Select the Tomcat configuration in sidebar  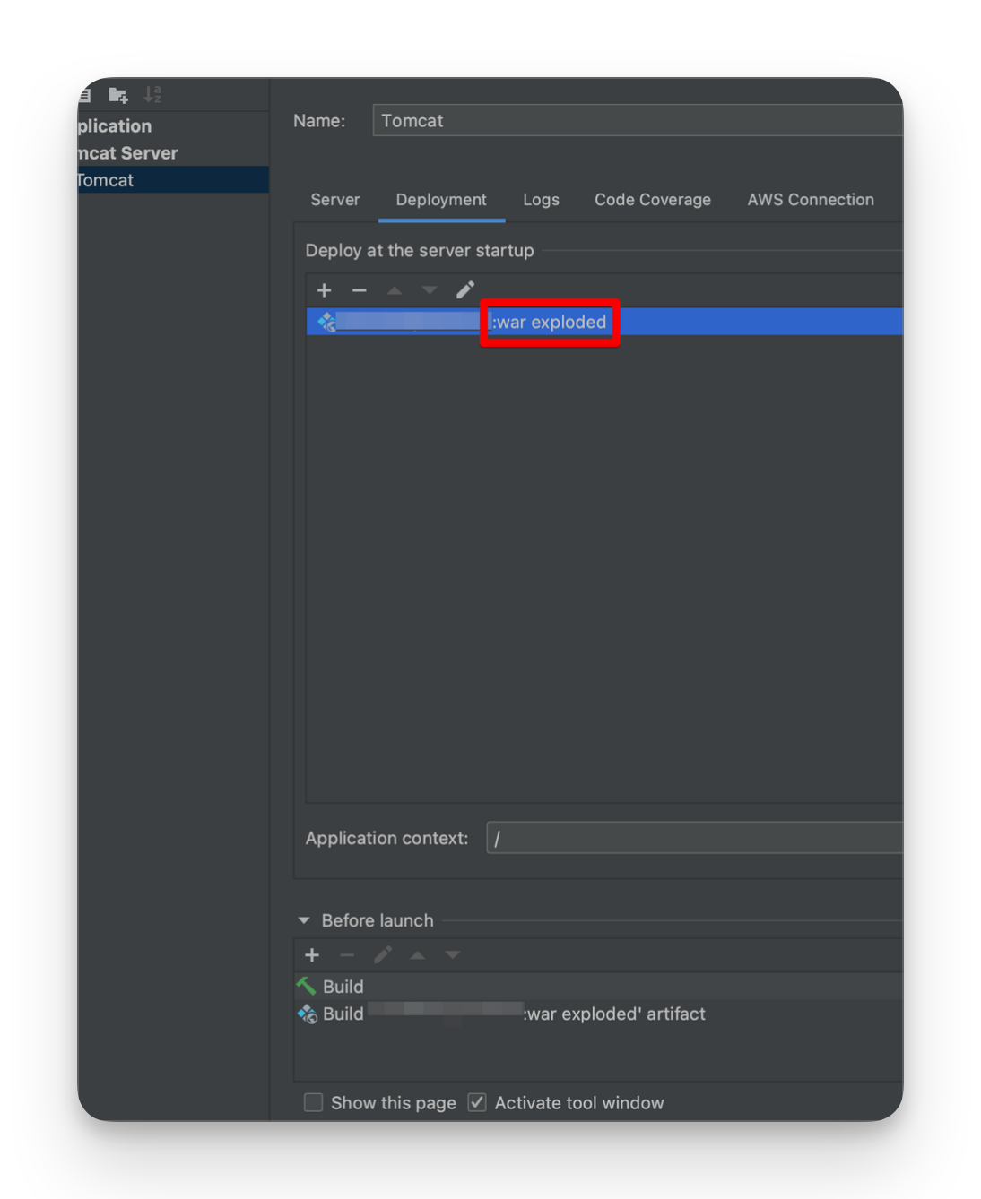(x=173, y=180)
